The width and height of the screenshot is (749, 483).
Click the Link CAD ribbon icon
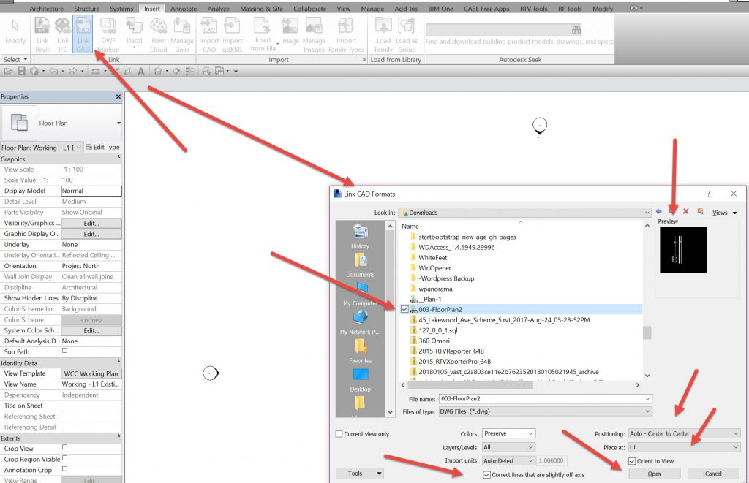[83, 34]
